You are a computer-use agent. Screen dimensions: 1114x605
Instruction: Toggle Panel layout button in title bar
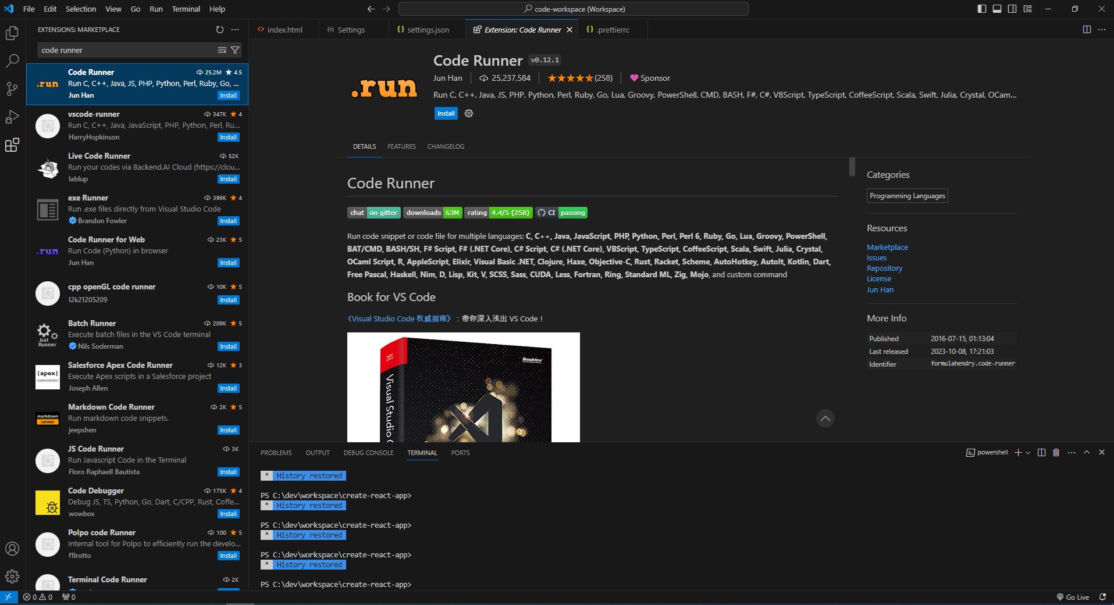coord(997,9)
